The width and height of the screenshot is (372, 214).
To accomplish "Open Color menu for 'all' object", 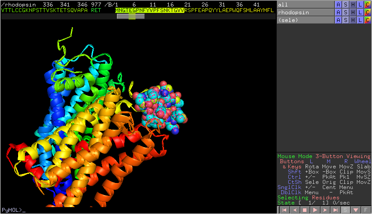I will (x=368, y=4).
